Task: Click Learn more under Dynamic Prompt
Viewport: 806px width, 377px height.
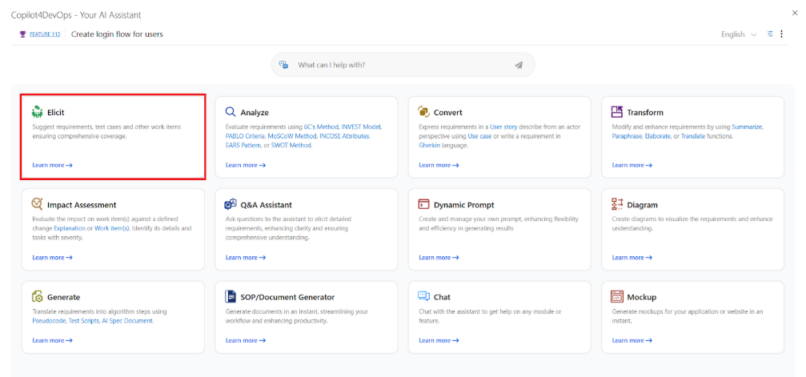Action: tap(439, 257)
